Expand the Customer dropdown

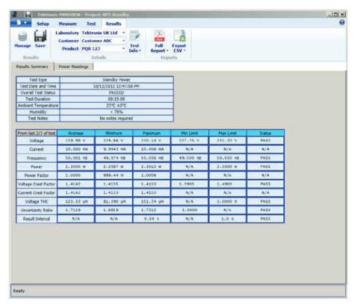pyautogui.click(x=123, y=40)
